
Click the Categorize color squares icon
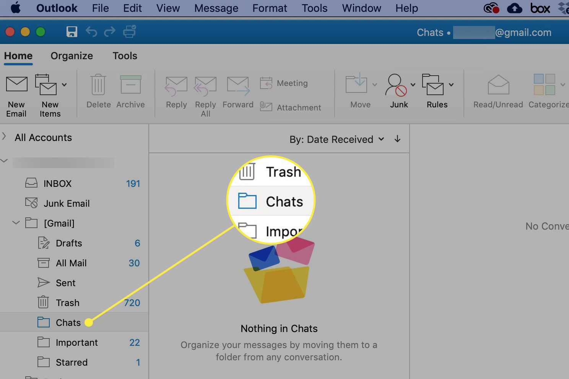pos(545,84)
